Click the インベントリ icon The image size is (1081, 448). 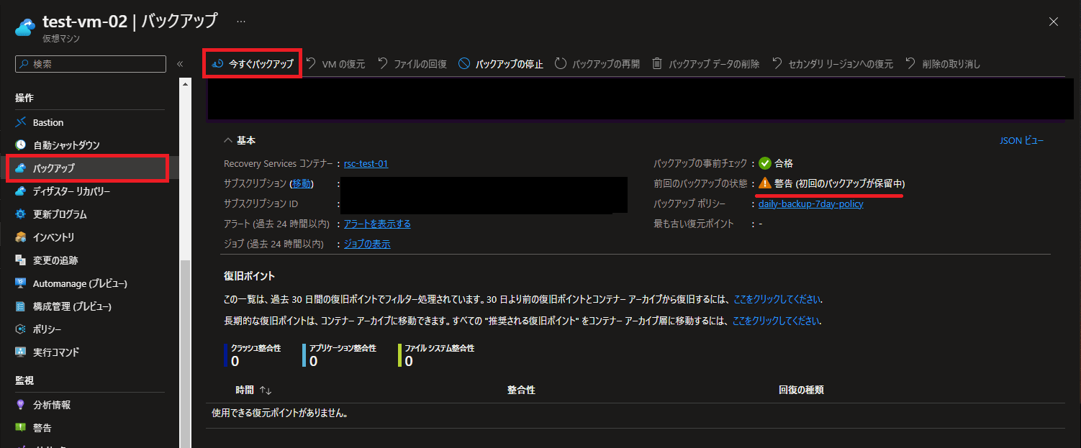[21, 237]
